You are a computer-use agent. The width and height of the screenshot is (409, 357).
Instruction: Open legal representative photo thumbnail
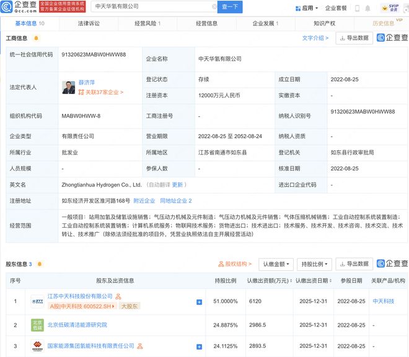69,87
